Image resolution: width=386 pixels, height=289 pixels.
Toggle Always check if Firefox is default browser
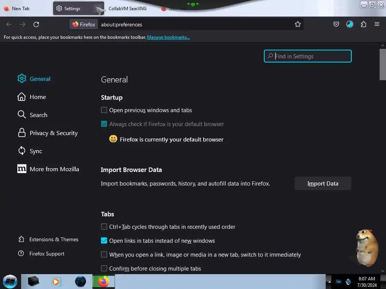104,123
